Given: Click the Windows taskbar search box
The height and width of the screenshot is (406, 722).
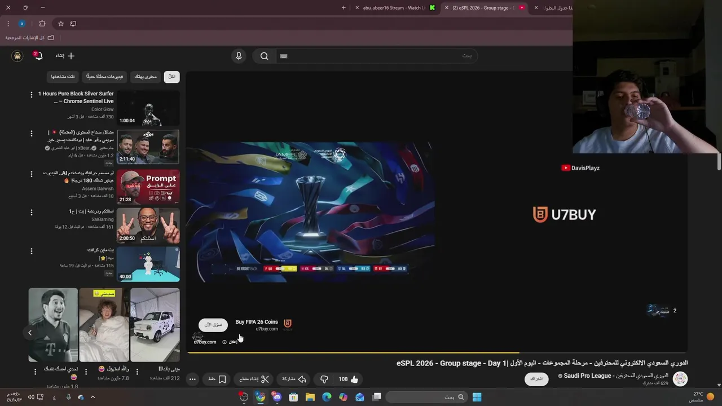Looking at the screenshot, I should pos(426,397).
